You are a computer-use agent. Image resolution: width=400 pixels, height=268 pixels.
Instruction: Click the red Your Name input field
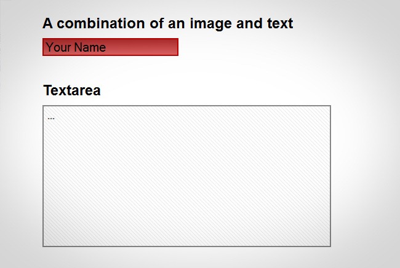tap(110, 47)
